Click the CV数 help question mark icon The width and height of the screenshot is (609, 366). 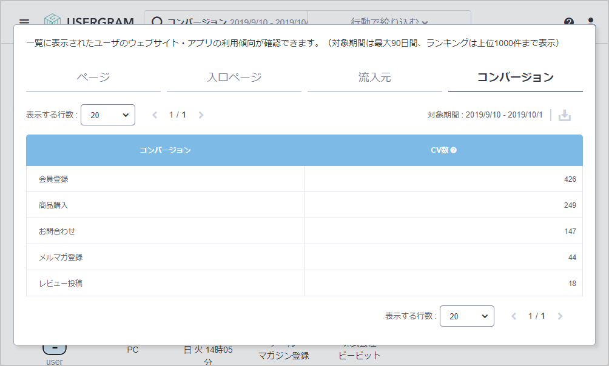pyautogui.click(x=454, y=150)
